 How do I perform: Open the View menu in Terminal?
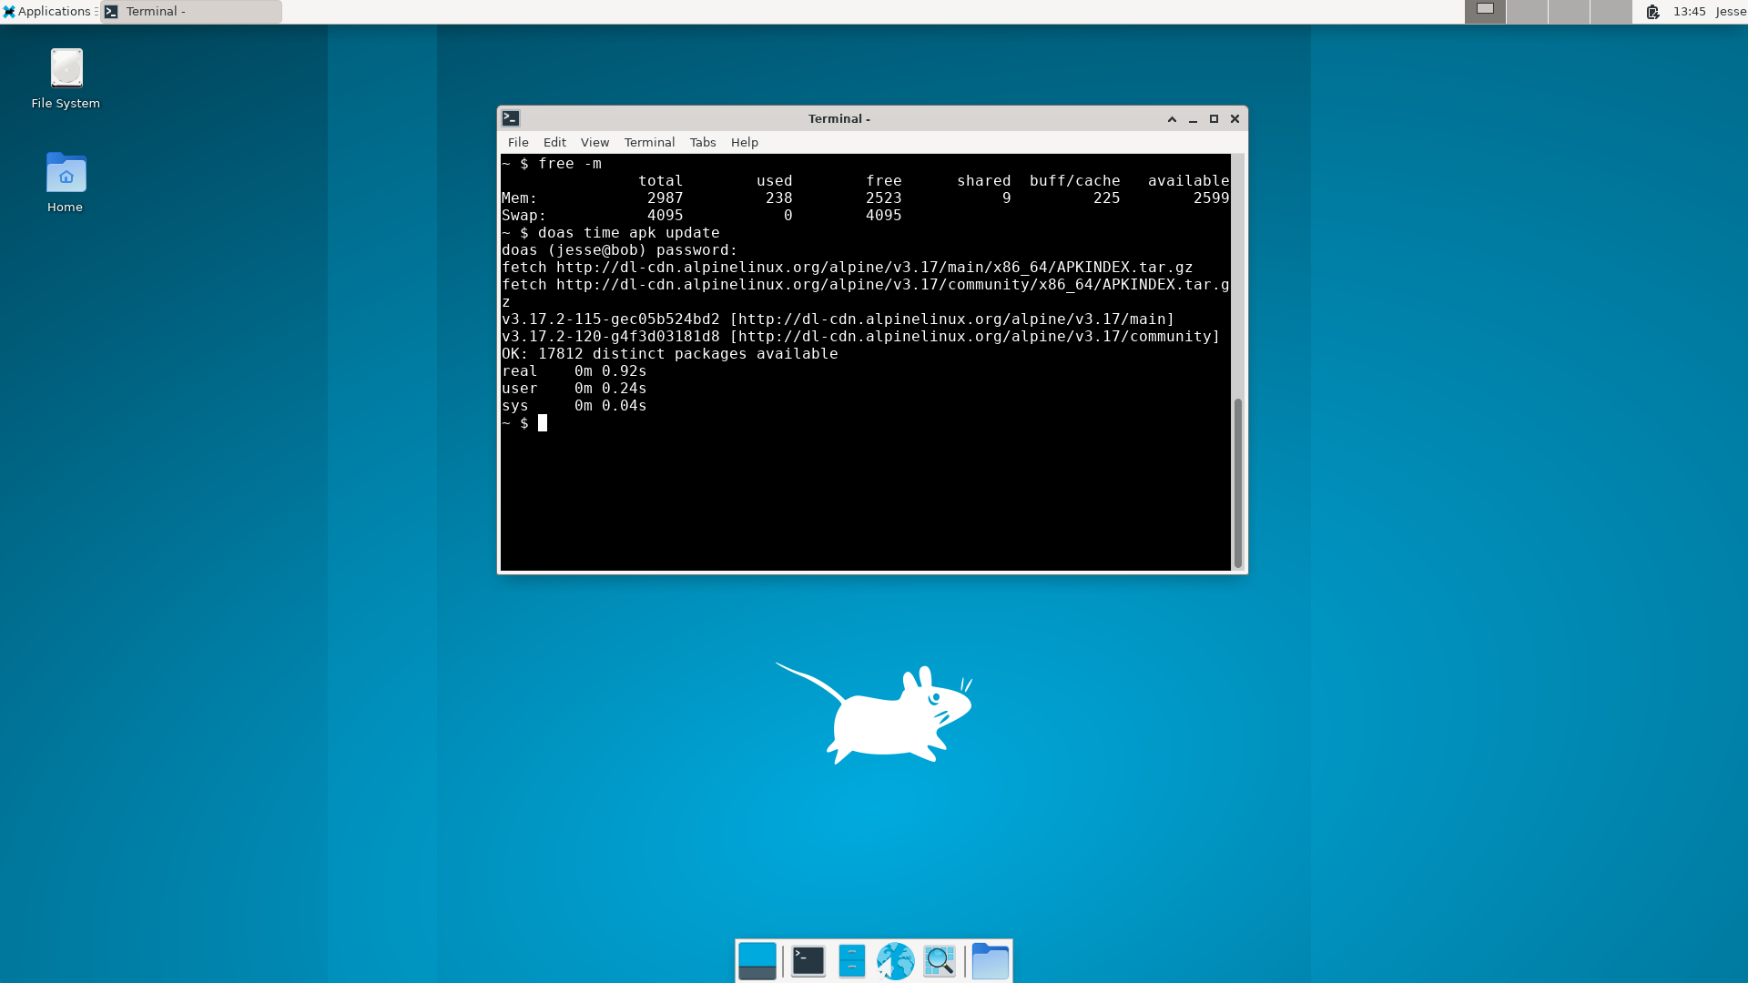pos(595,142)
